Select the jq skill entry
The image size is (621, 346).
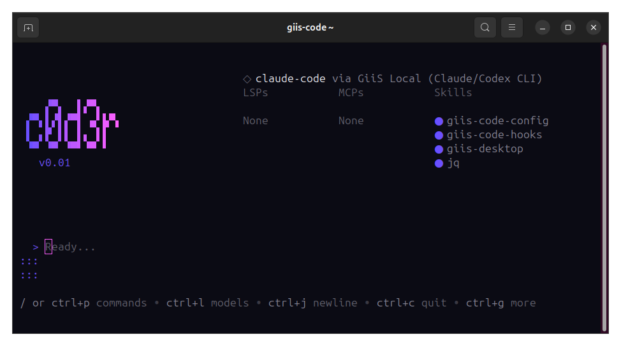coord(453,163)
